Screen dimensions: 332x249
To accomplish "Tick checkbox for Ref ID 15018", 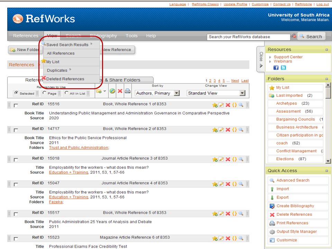I will (16, 160).
